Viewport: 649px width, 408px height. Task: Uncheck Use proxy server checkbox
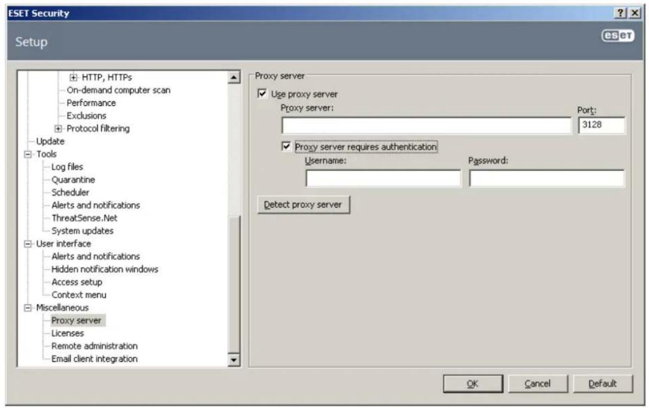point(263,95)
